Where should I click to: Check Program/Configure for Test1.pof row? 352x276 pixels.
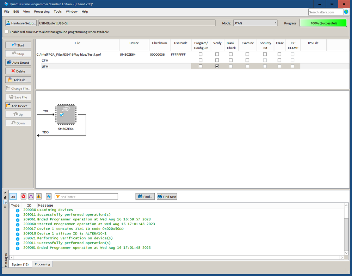point(200,54)
